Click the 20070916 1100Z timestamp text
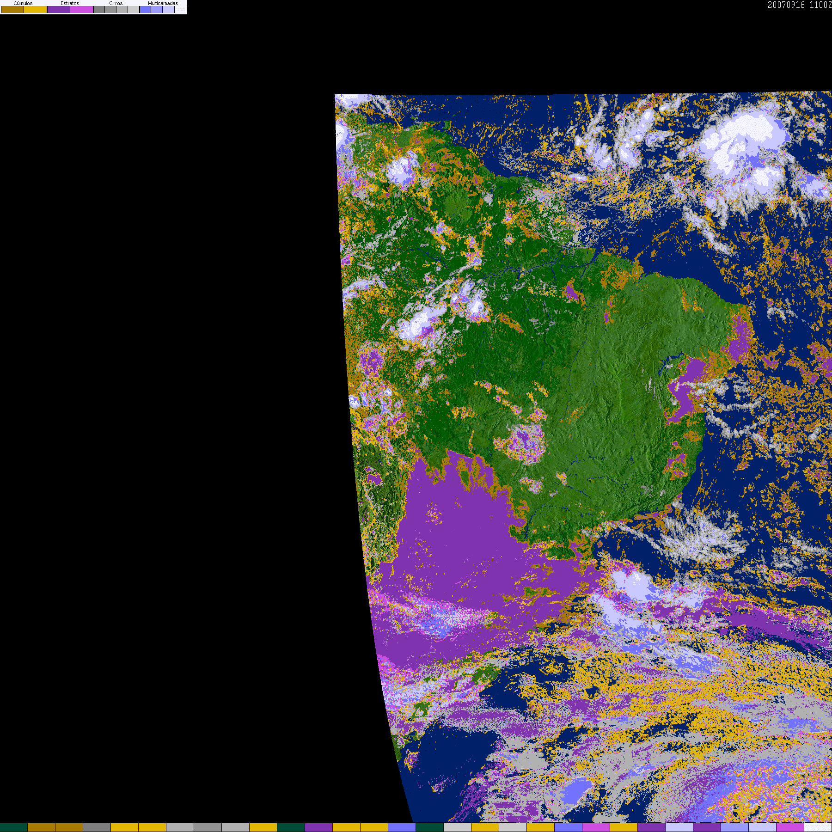The image size is (832, 832). [800, 5]
